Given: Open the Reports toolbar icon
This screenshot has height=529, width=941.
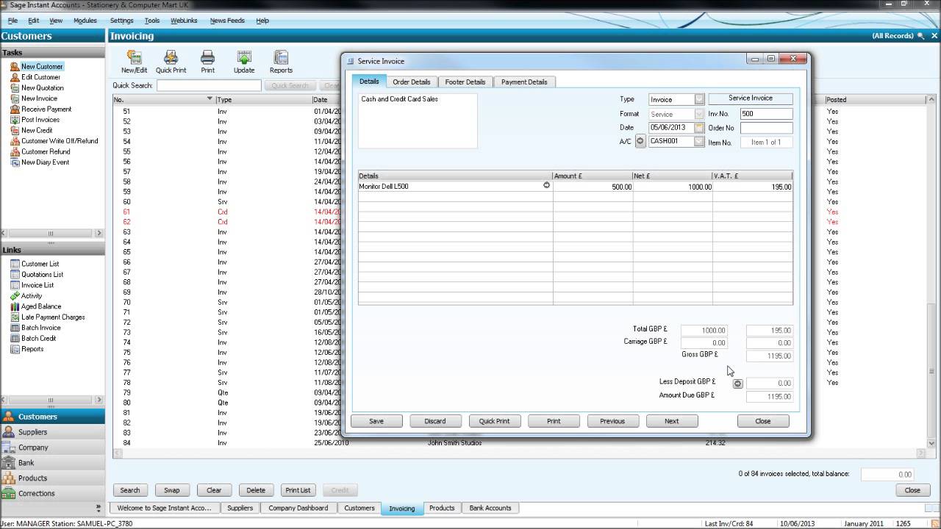Looking at the screenshot, I should (281, 62).
